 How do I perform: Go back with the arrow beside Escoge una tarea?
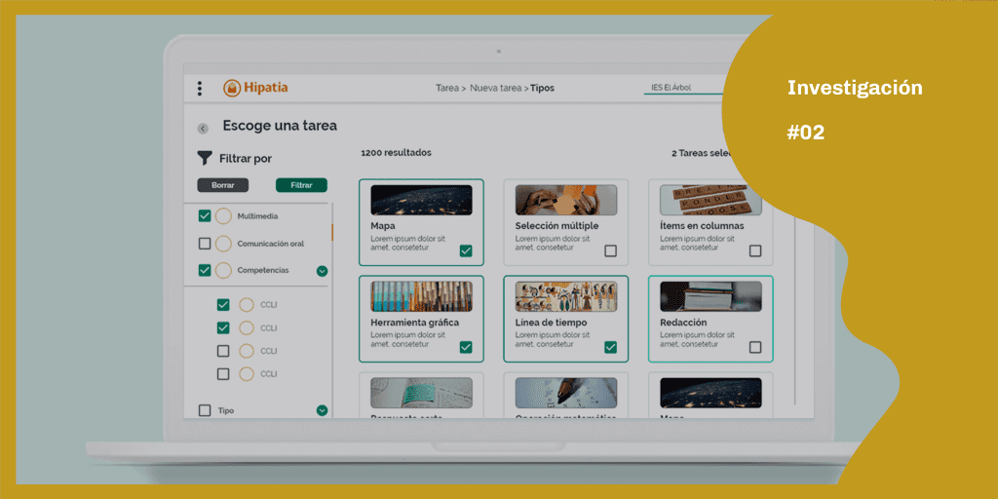[x=203, y=128]
